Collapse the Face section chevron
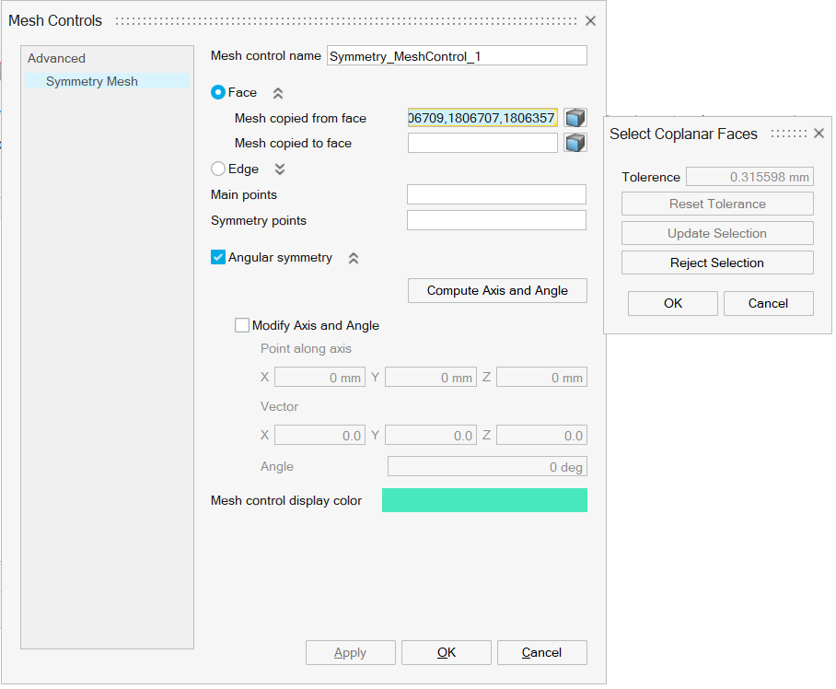Image resolution: width=836 pixels, height=689 pixels. point(278,93)
